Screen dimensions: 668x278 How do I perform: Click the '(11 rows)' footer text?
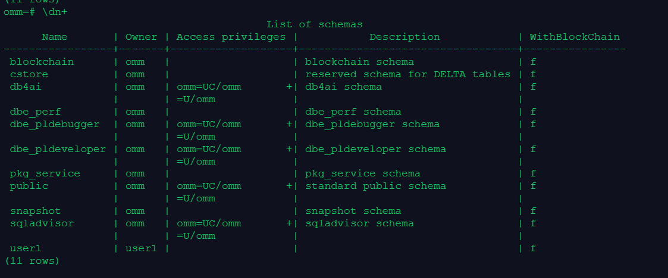[32, 261]
